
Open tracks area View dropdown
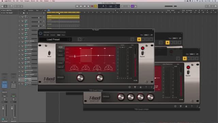point(37,11)
